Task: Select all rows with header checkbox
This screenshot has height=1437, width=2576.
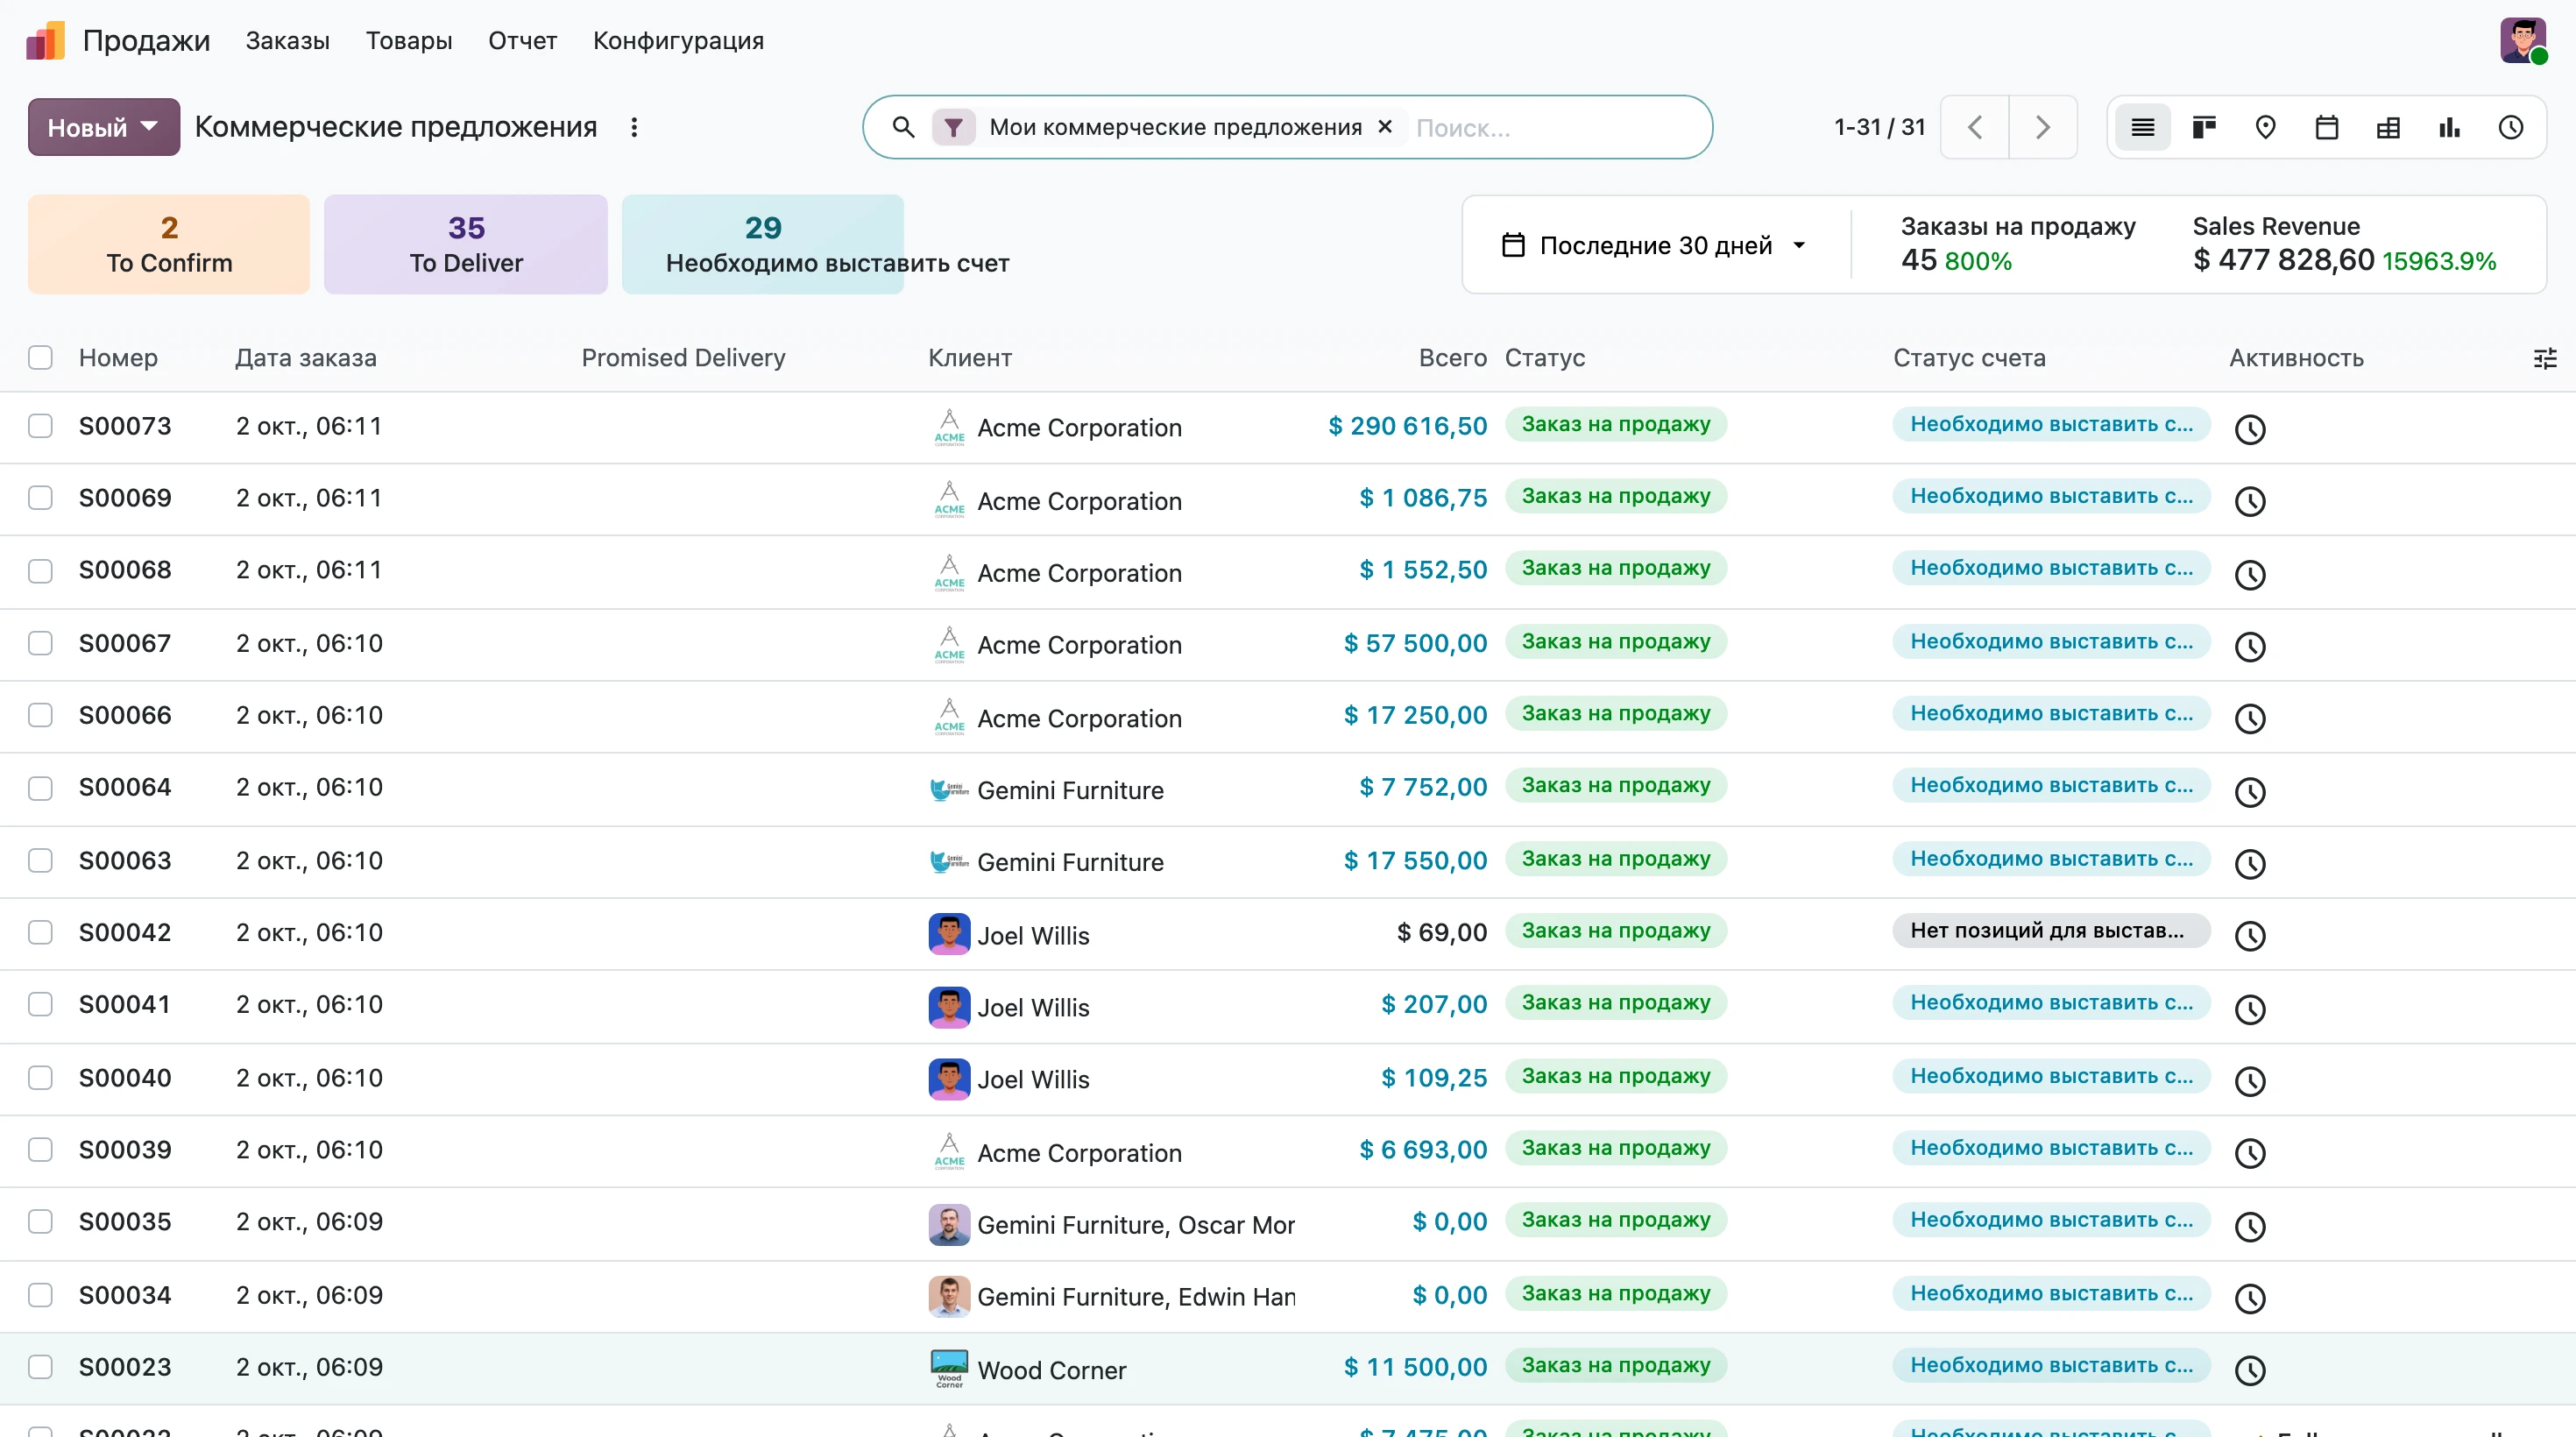Action: tap(40, 357)
